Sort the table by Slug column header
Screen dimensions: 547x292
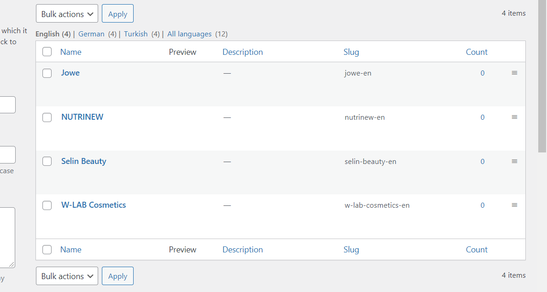pos(351,52)
